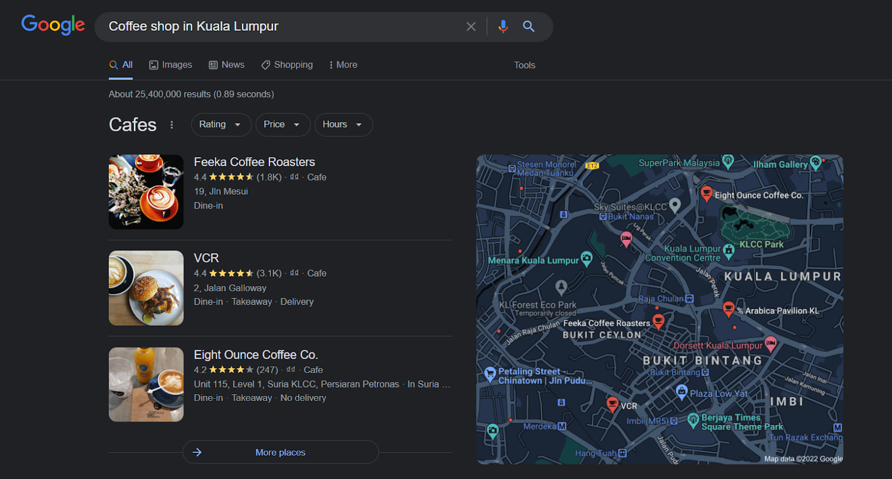The height and width of the screenshot is (479, 892).
Task: Open the VCR cafe photo thumbnail
Action: click(146, 288)
